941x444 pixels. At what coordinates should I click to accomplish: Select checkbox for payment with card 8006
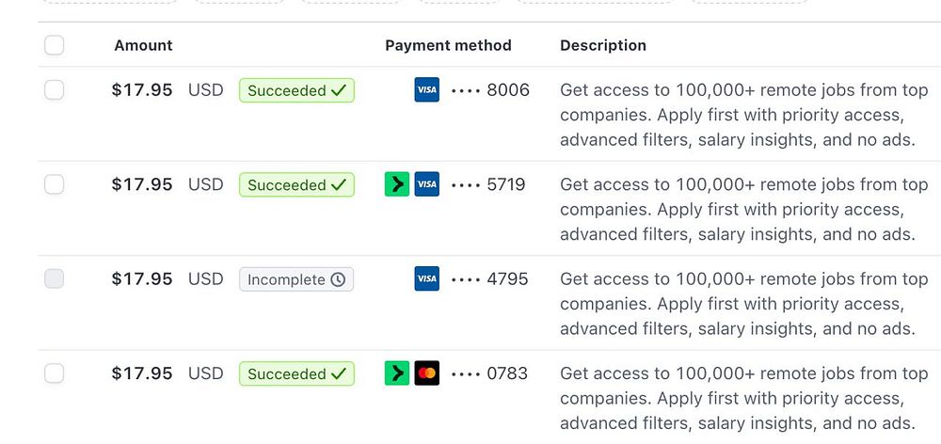(x=55, y=90)
